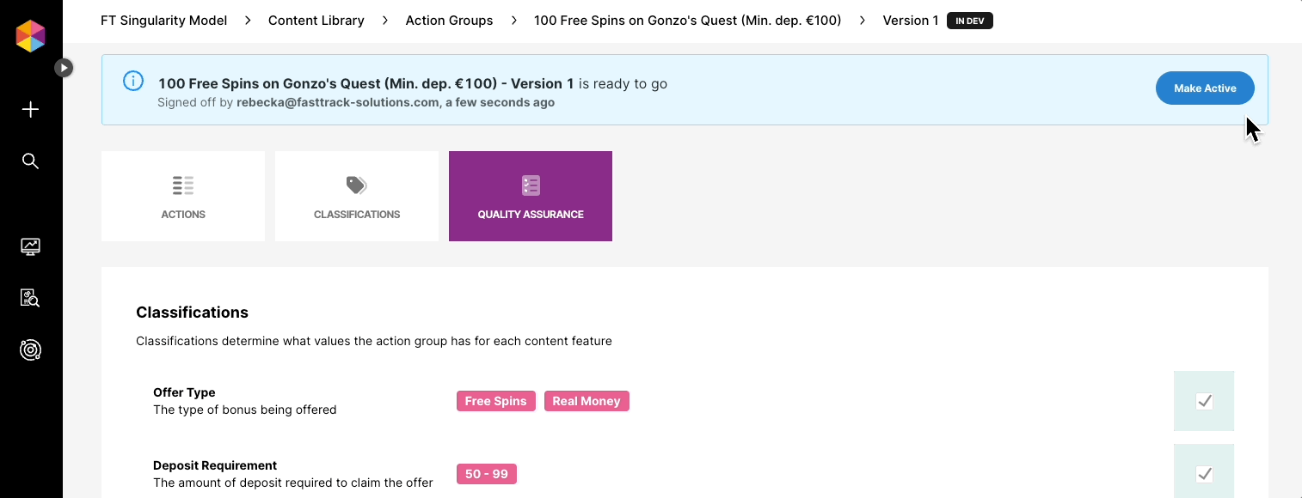Toggle the Deposit Requirement checkbox
The width and height of the screenshot is (1302, 498).
coord(1204,474)
